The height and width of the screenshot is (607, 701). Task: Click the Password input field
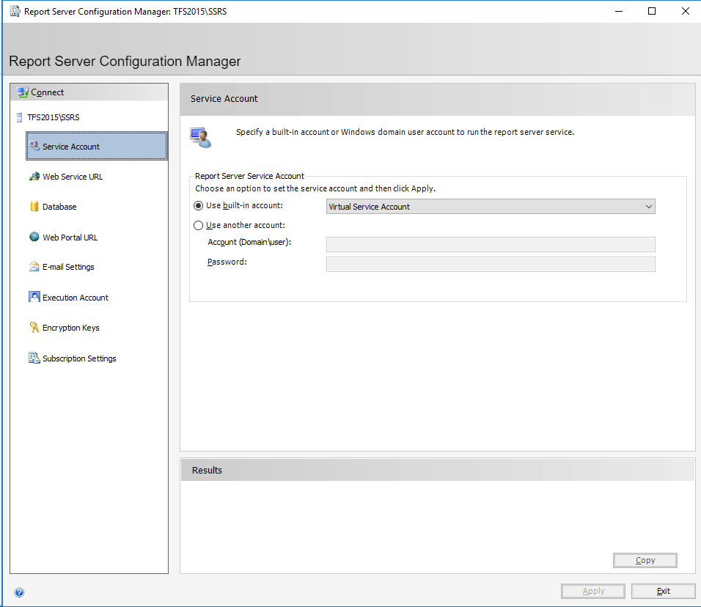click(x=491, y=264)
